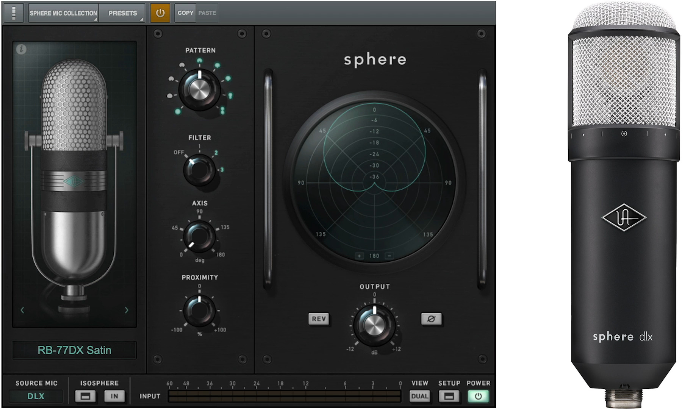
Task: Set filter to position 3
Action: (x=222, y=170)
